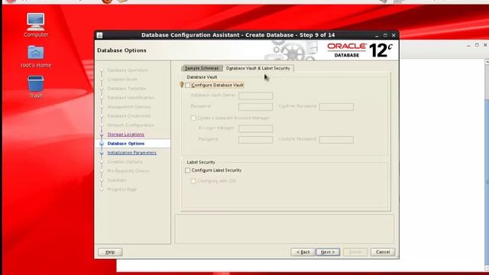Click the Account Manager Confirm Password field
The width and height of the screenshot is (489, 275).
point(336,140)
